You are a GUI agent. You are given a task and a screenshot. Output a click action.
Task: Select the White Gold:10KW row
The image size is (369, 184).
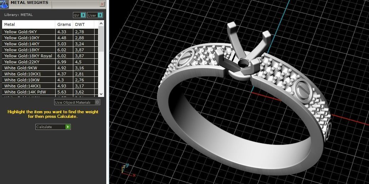(x=50, y=80)
